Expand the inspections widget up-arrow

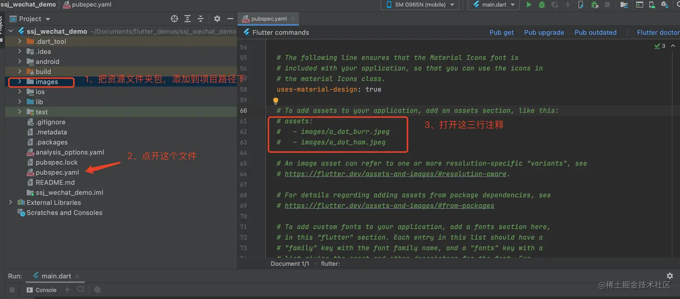coord(673,46)
